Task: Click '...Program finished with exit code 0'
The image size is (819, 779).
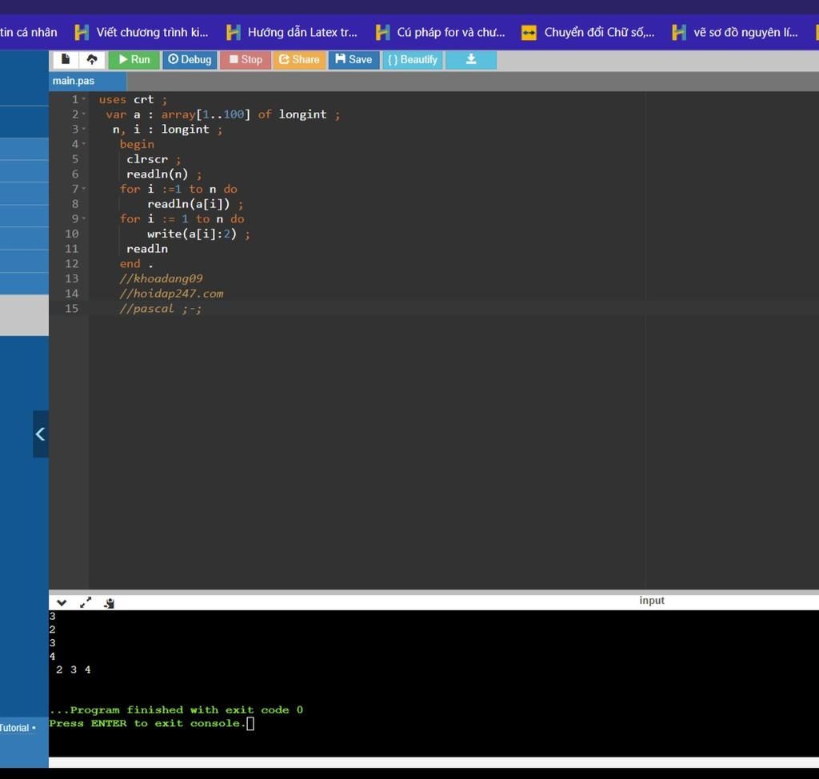Action: (176, 709)
